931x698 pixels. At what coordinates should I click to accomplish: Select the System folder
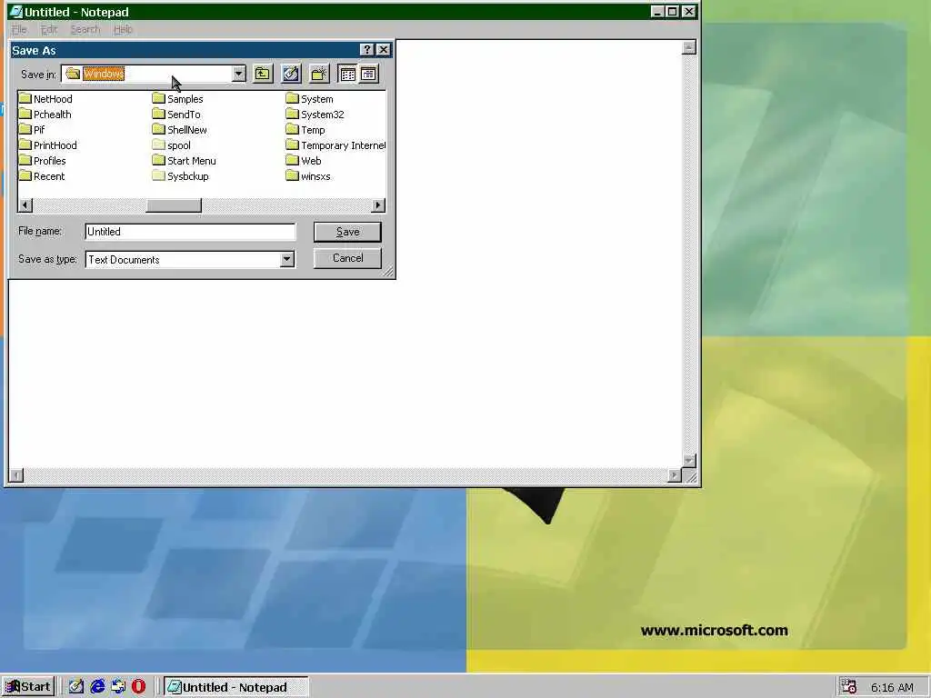coord(310,98)
